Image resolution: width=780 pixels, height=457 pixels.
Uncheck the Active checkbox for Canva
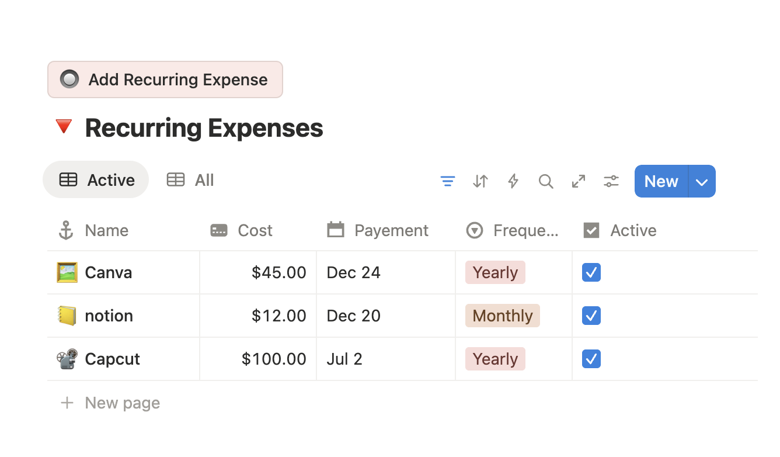(591, 272)
